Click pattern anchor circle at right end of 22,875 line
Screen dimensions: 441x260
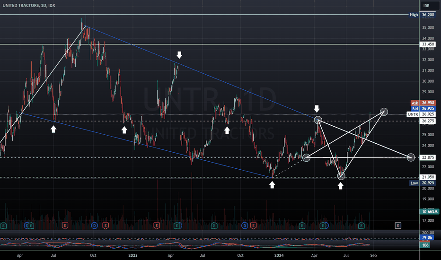tap(411, 157)
